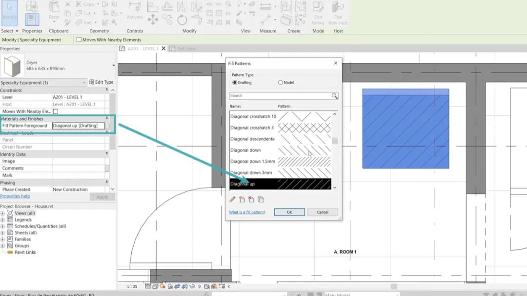Image resolution: width=527 pixels, height=296 pixels.
Task: Click Cancel in Fill Patterns dialog
Action: pos(323,212)
